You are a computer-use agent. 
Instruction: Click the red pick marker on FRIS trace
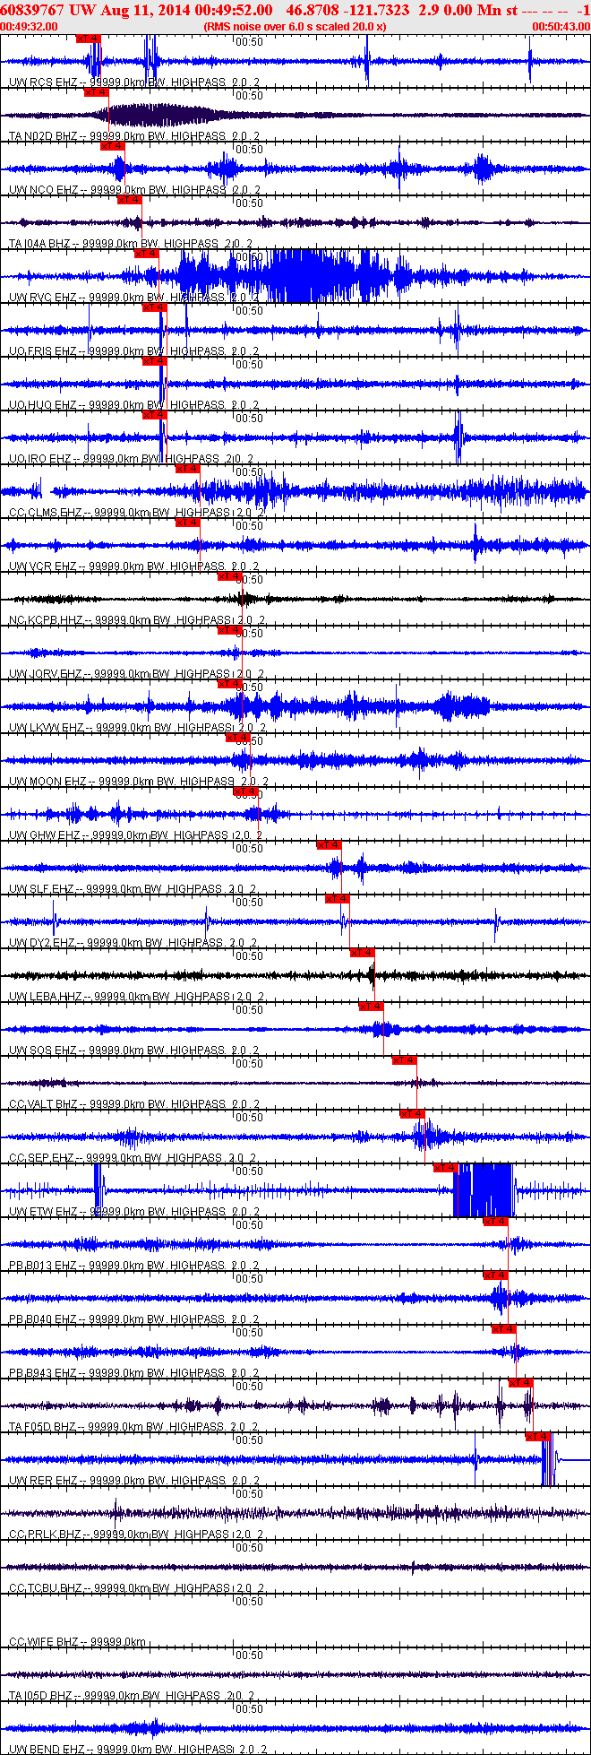click(155, 307)
